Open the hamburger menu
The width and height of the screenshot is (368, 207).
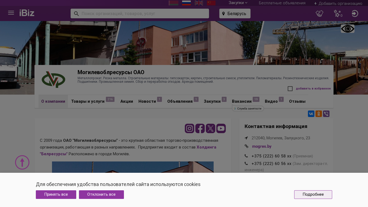click(11, 13)
